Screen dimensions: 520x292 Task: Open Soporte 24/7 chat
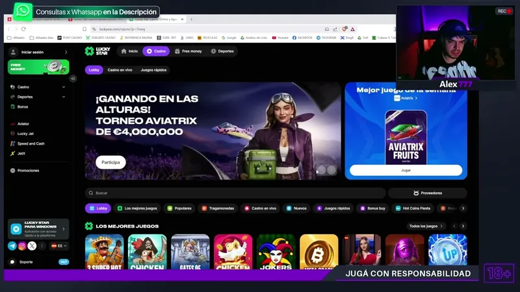point(38,262)
